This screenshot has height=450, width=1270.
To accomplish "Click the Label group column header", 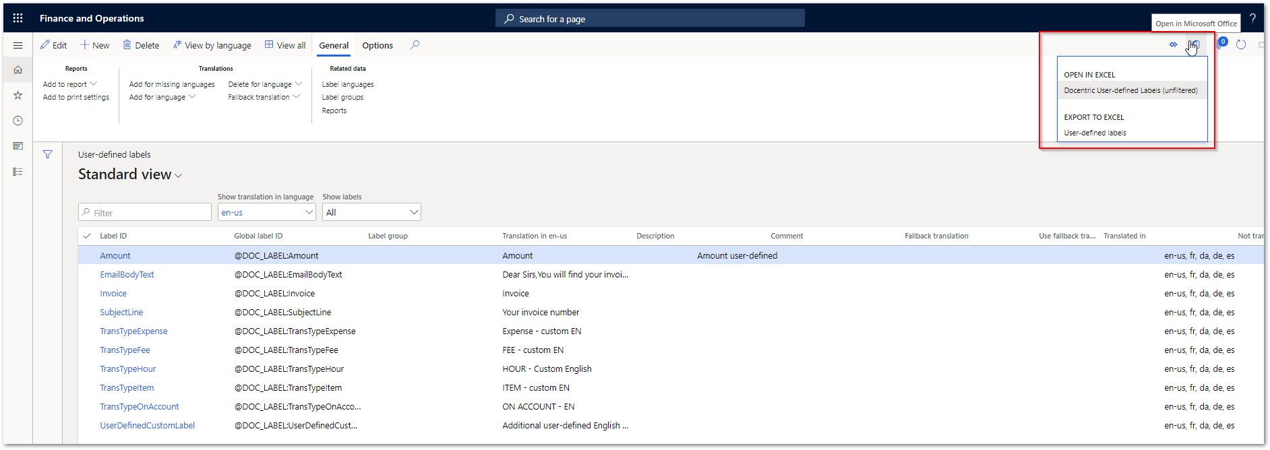I will point(388,236).
